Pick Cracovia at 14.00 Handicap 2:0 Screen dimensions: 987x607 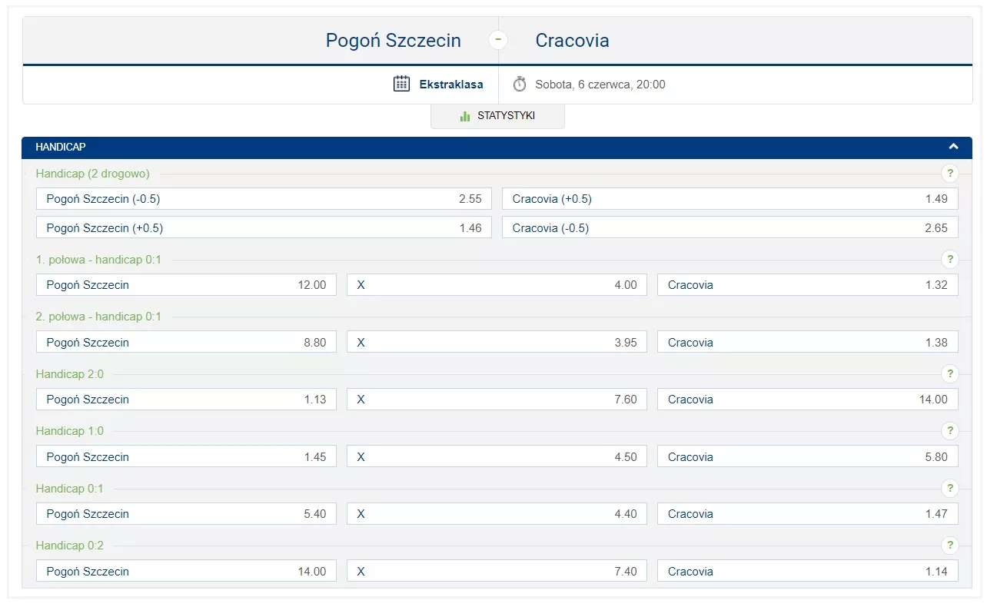(x=808, y=400)
